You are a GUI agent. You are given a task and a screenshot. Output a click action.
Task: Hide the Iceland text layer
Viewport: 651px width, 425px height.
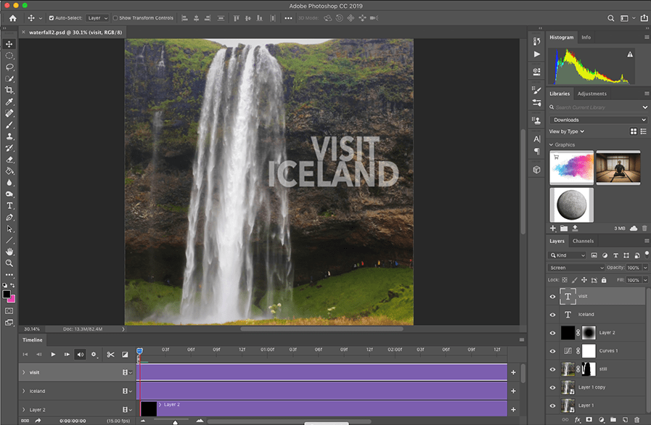[x=552, y=315]
